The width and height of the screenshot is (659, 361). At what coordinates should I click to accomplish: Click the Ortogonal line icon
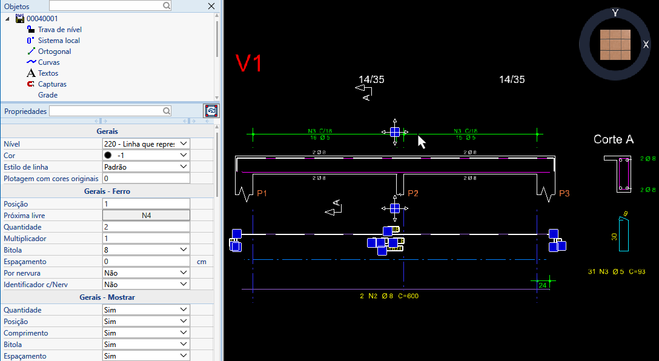pos(31,51)
